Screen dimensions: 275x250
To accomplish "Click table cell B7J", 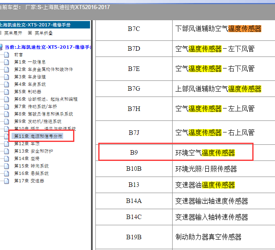I will tap(134, 132).
